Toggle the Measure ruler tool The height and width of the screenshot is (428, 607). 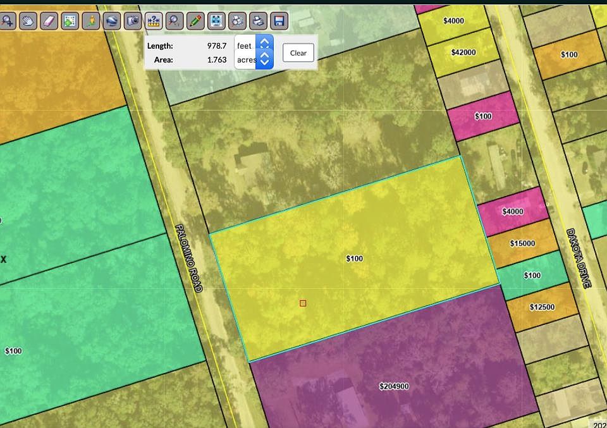(x=154, y=21)
